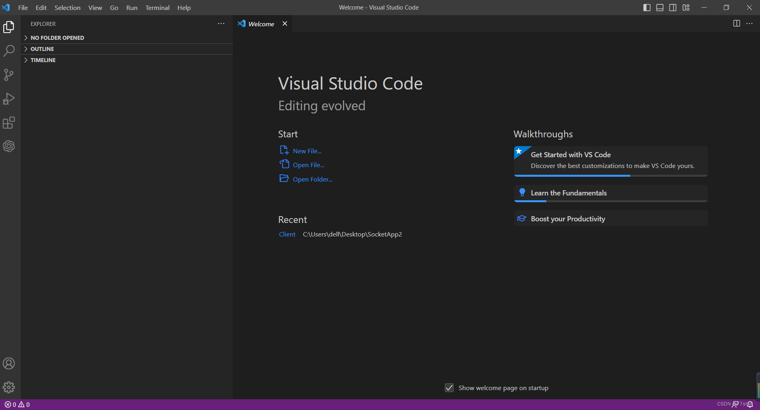This screenshot has width=760, height=410.
Task: Click the Get Started progress bar
Action: coord(611,176)
